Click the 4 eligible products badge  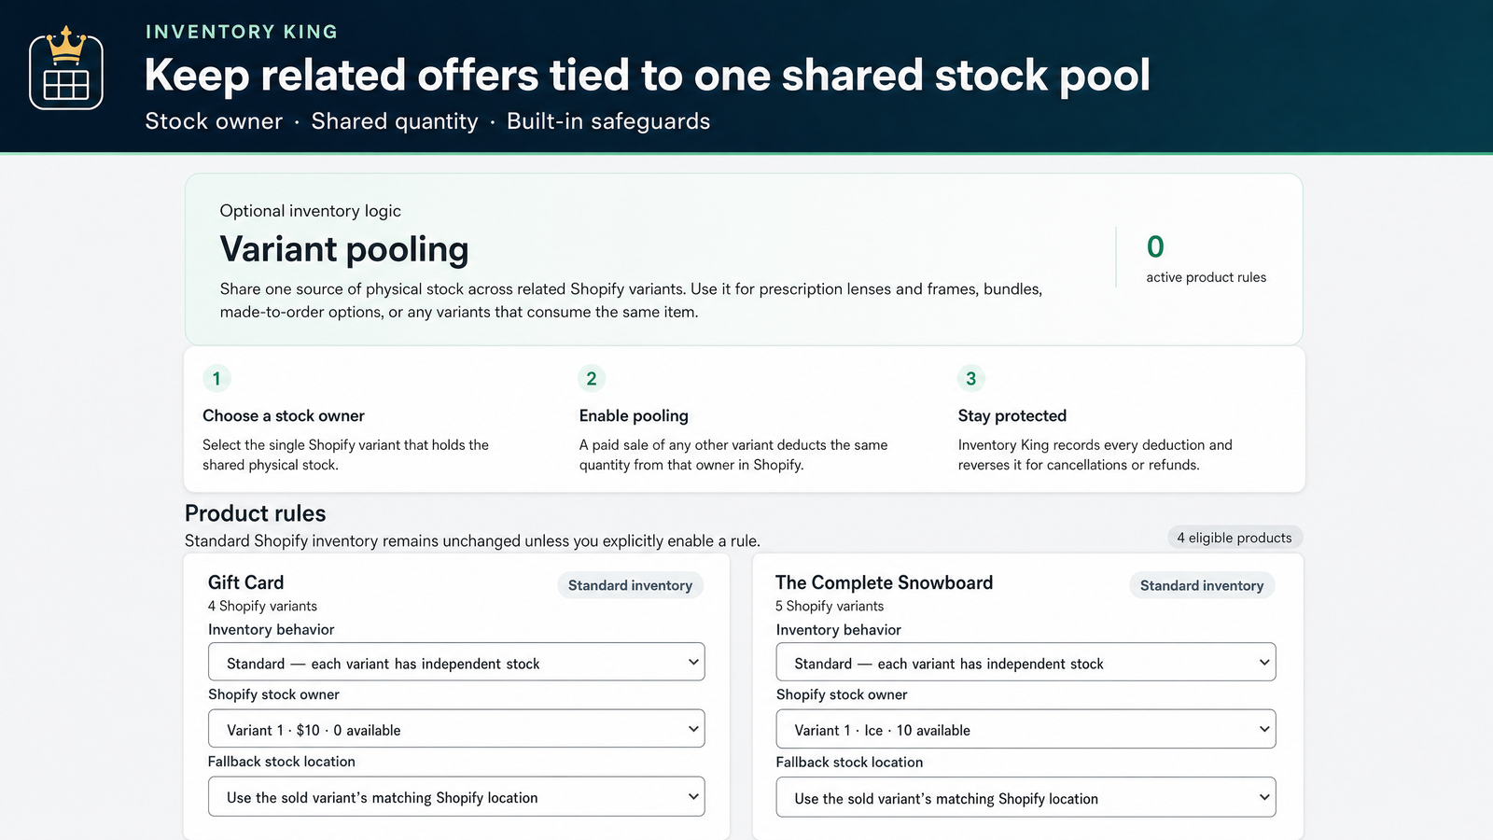pyautogui.click(x=1235, y=538)
